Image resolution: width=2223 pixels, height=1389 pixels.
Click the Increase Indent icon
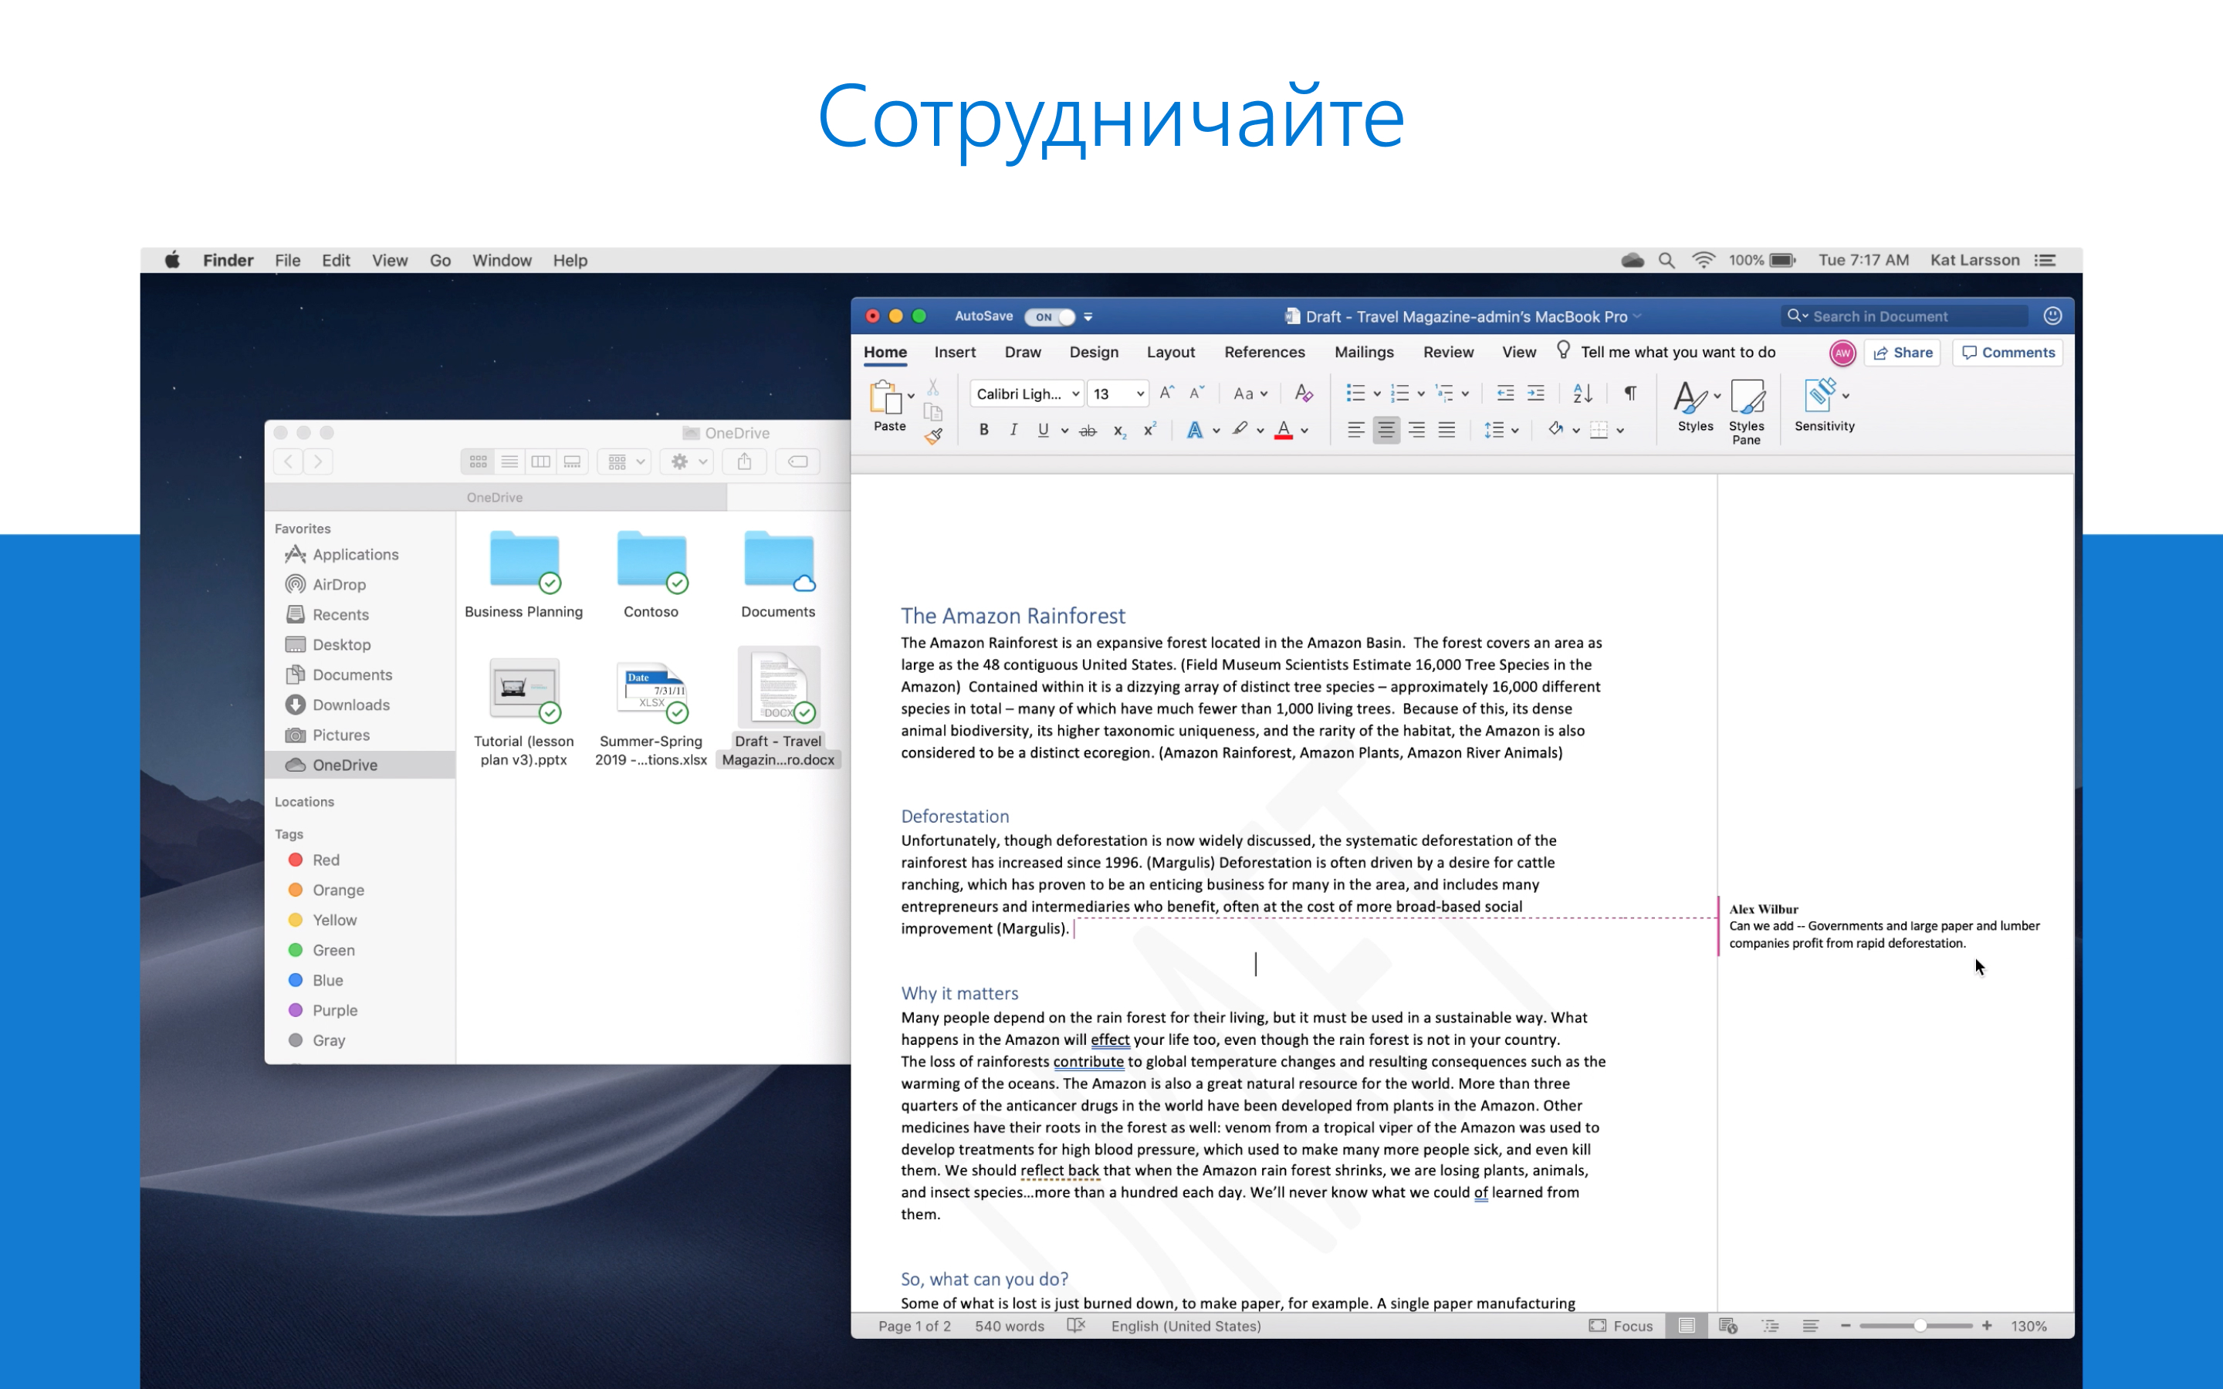[1536, 394]
